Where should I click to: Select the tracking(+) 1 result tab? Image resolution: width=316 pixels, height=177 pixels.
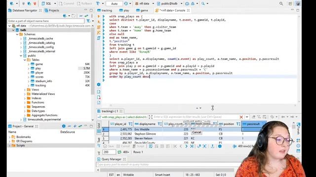click(x=110, y=111)
